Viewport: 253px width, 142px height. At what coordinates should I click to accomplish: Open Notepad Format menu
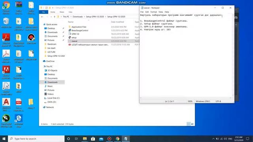click(x=154, y=12)
